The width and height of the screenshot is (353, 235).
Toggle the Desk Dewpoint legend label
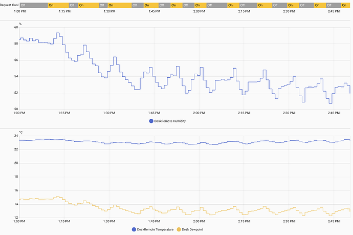192,229
